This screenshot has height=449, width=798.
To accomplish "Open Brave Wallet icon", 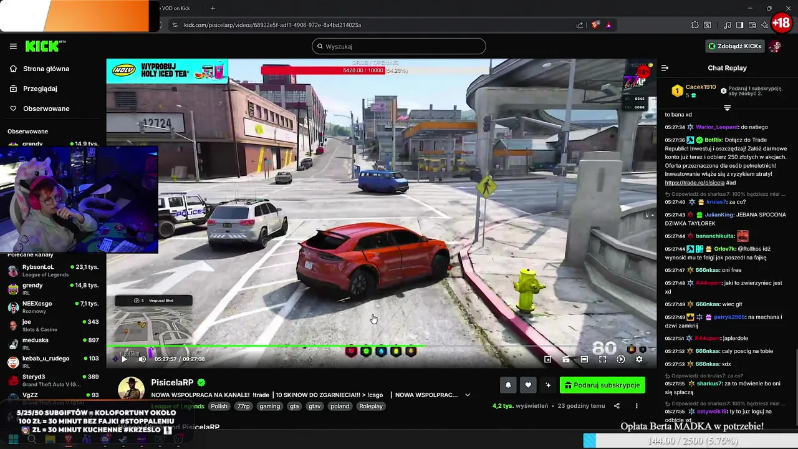I will pos(752,25).
